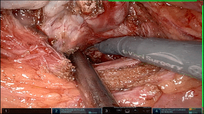This screenshot has width=204, height=114.
Task: Click the left camera icon in the arm 3 panel
Action: click(x=119, y=110)
